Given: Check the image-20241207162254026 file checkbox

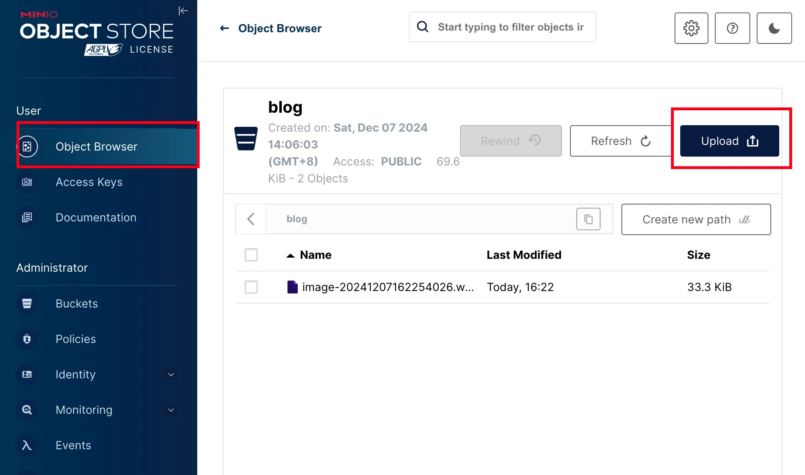Looking at the screenshot, I should (x=251, y=287).
